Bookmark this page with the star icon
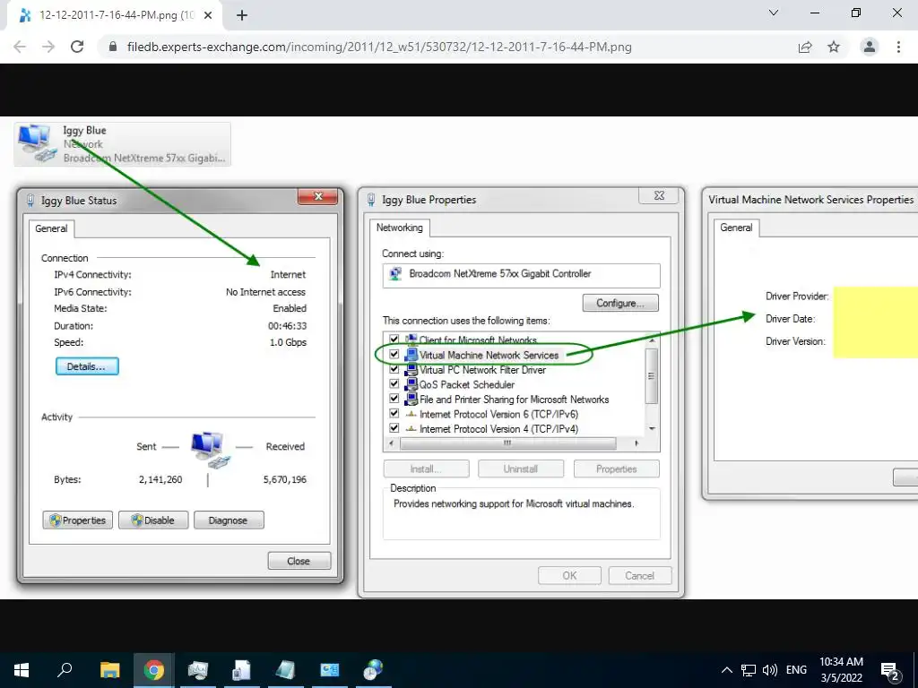 click(834, 47)
